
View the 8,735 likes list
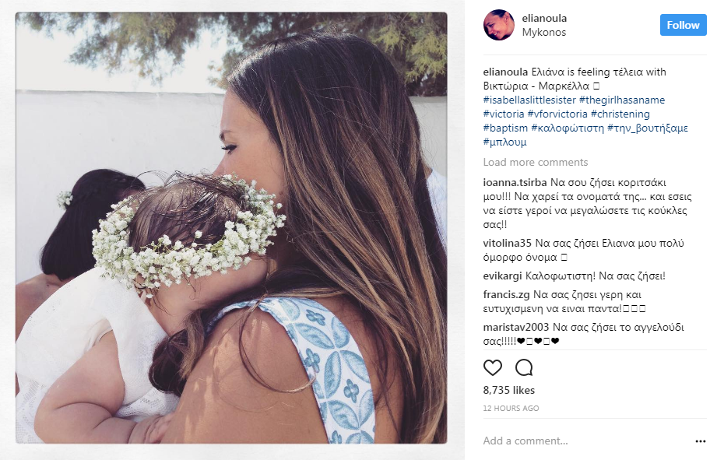(509, 390)
